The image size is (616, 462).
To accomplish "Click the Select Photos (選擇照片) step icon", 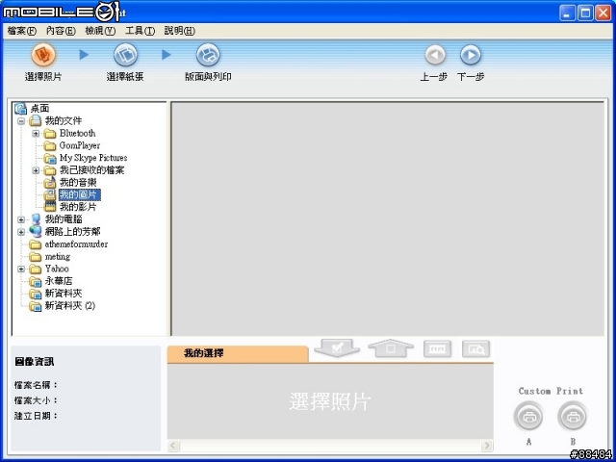I will click(43, 55).
